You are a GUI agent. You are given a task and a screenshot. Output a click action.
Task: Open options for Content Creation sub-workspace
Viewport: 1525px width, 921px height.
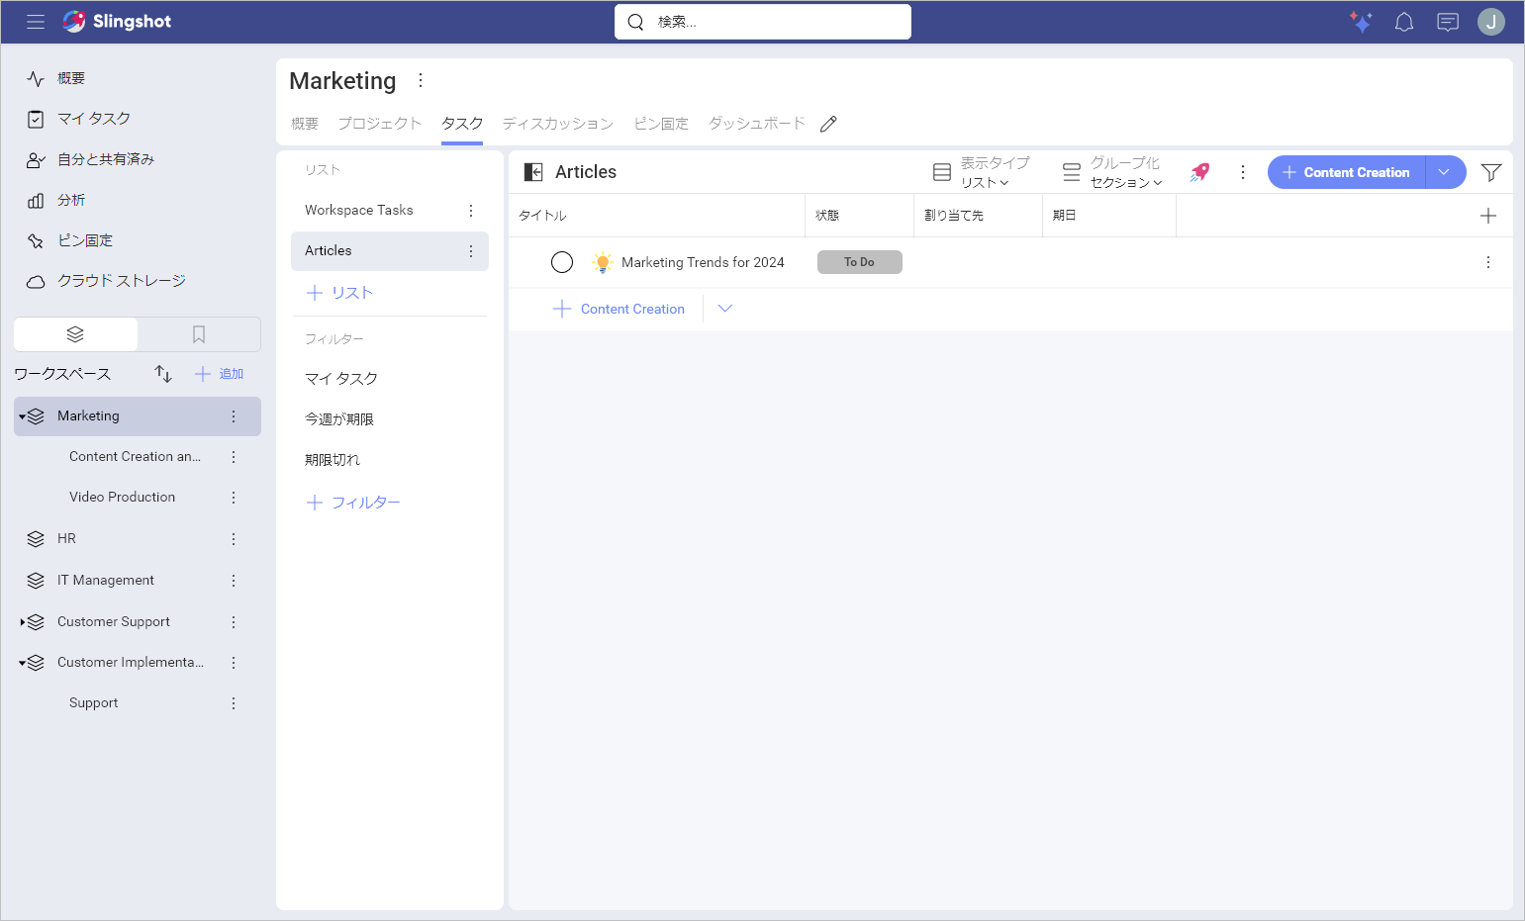pos(234,457)
